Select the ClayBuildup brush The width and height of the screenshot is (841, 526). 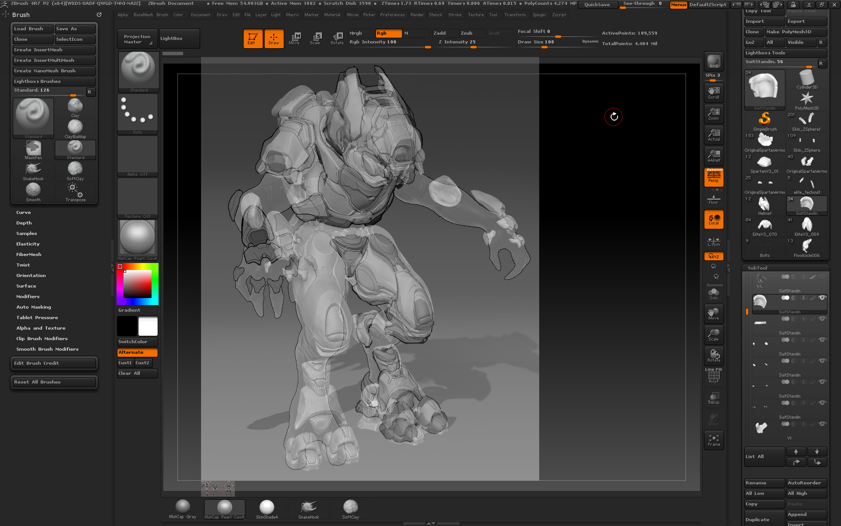coord(75,128)
